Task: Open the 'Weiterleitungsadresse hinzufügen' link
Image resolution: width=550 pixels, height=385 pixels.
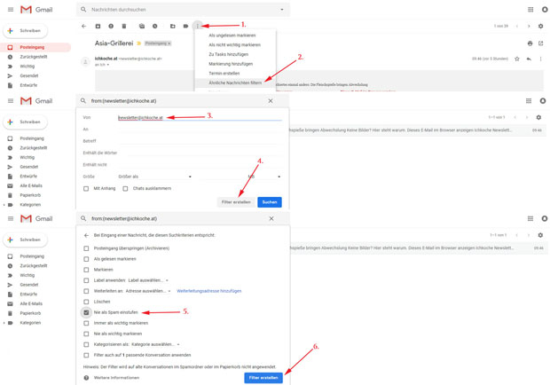Action: (x=208, y=291)
